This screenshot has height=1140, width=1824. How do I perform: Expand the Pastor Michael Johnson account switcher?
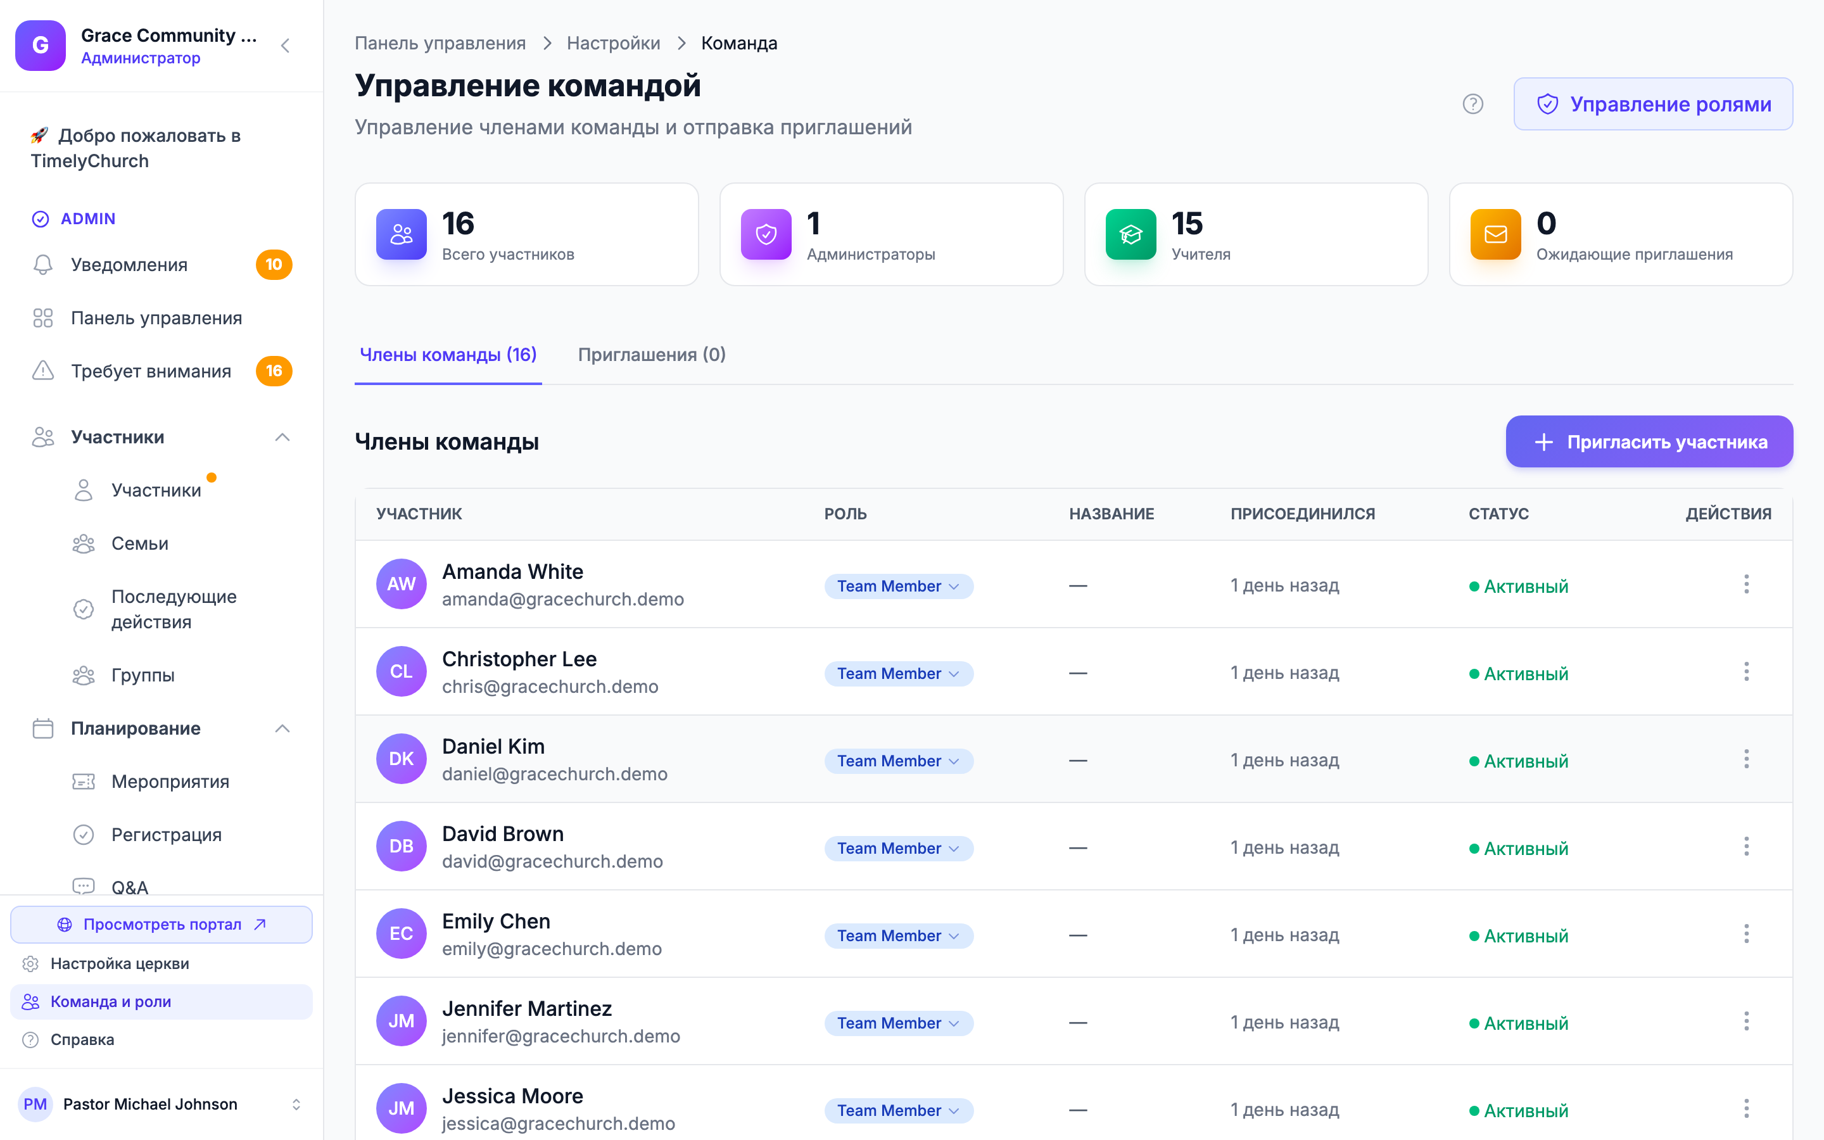[296, 1105]
